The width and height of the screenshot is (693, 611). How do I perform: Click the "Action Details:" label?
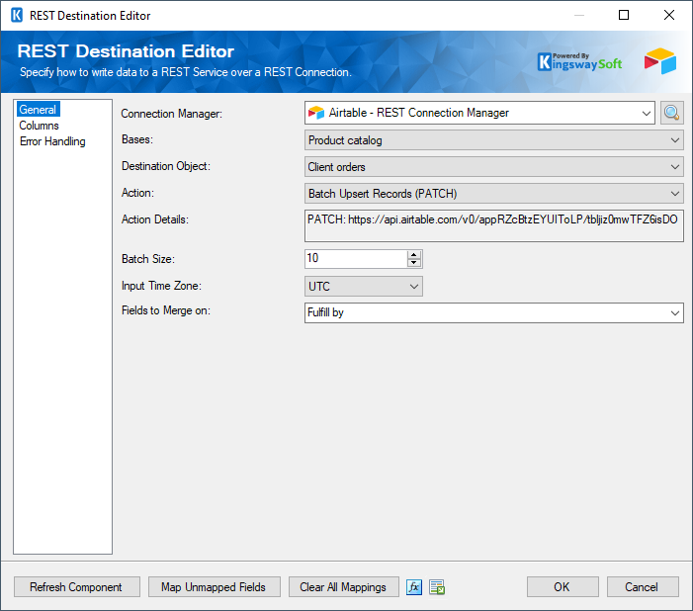[x=154, y=219]
